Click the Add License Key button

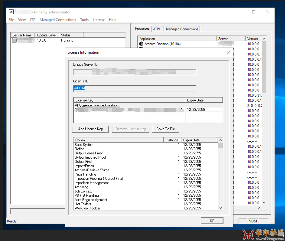(90, 129)
